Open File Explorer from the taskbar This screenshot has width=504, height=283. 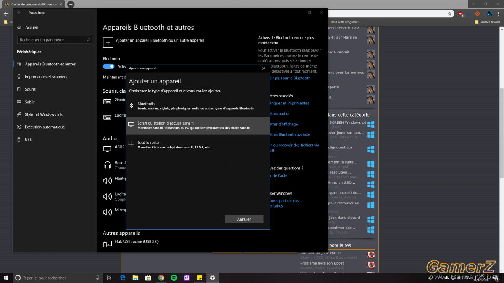135,278
